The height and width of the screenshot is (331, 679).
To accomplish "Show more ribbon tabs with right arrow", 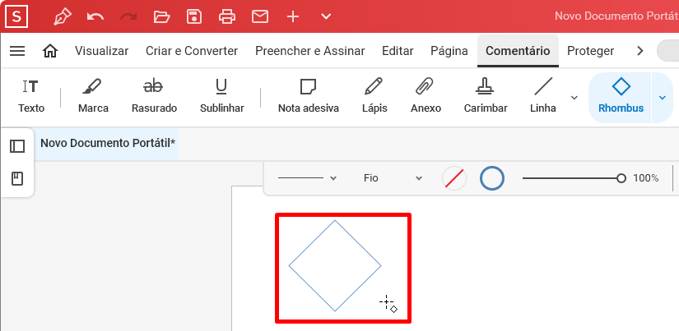I will [639, 51].
